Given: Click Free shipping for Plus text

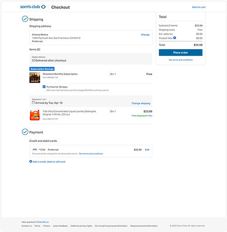Looking at the screenshot, I should click(x=142, y=116).
